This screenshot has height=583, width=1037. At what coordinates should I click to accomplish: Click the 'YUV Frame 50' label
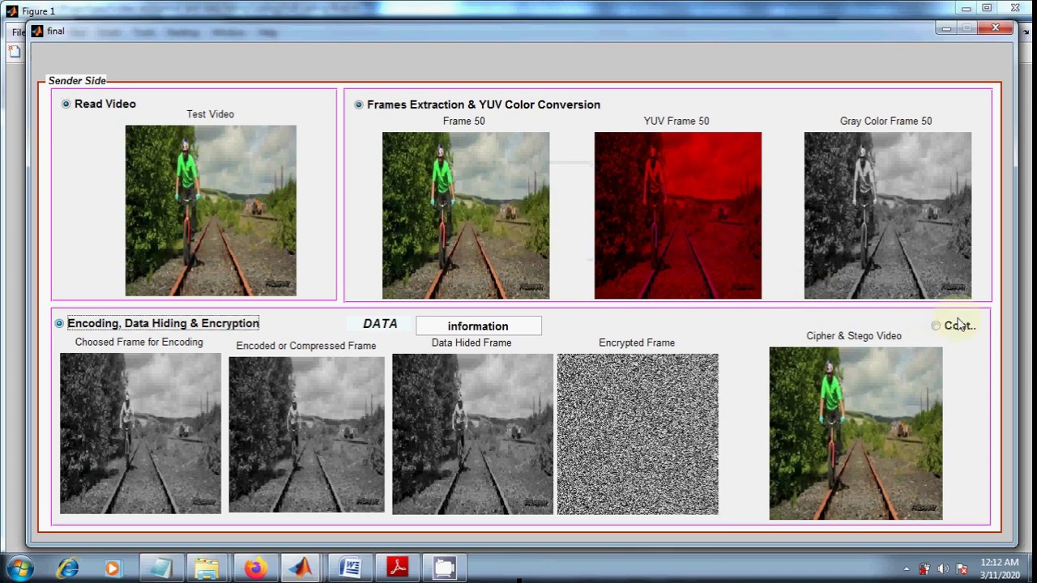click(676, 121)
